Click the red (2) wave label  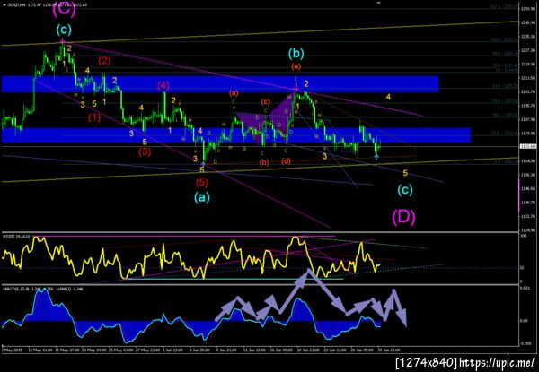tap(104, 61)
